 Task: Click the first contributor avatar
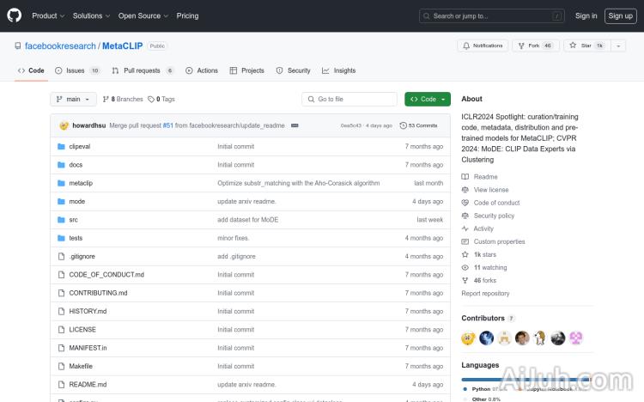pos(469,338)
